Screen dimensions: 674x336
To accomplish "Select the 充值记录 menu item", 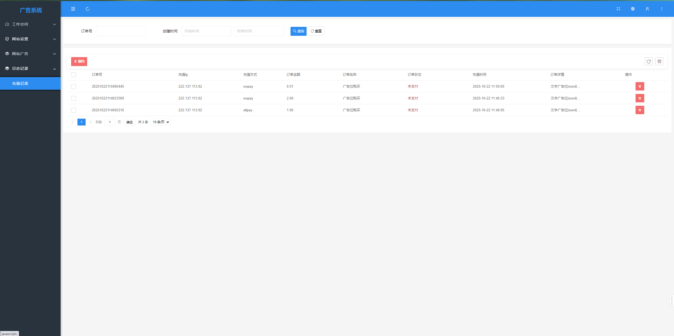I will point(30,83).
